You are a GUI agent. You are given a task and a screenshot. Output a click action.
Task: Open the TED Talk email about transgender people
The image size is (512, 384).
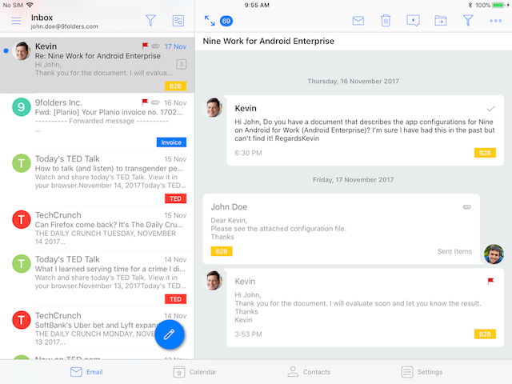point(98,178)
